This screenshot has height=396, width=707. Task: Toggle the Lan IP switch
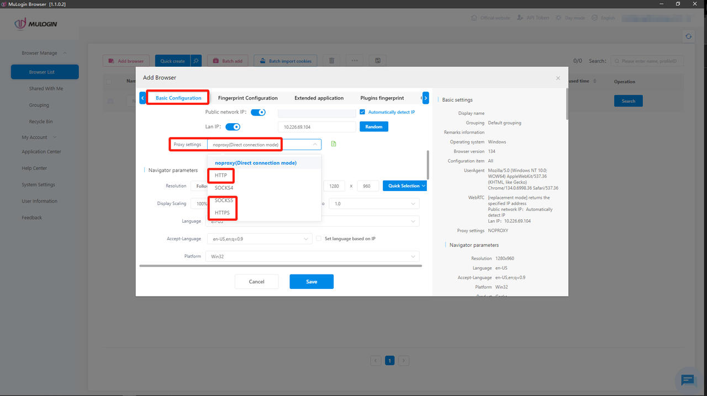point(233,127)
